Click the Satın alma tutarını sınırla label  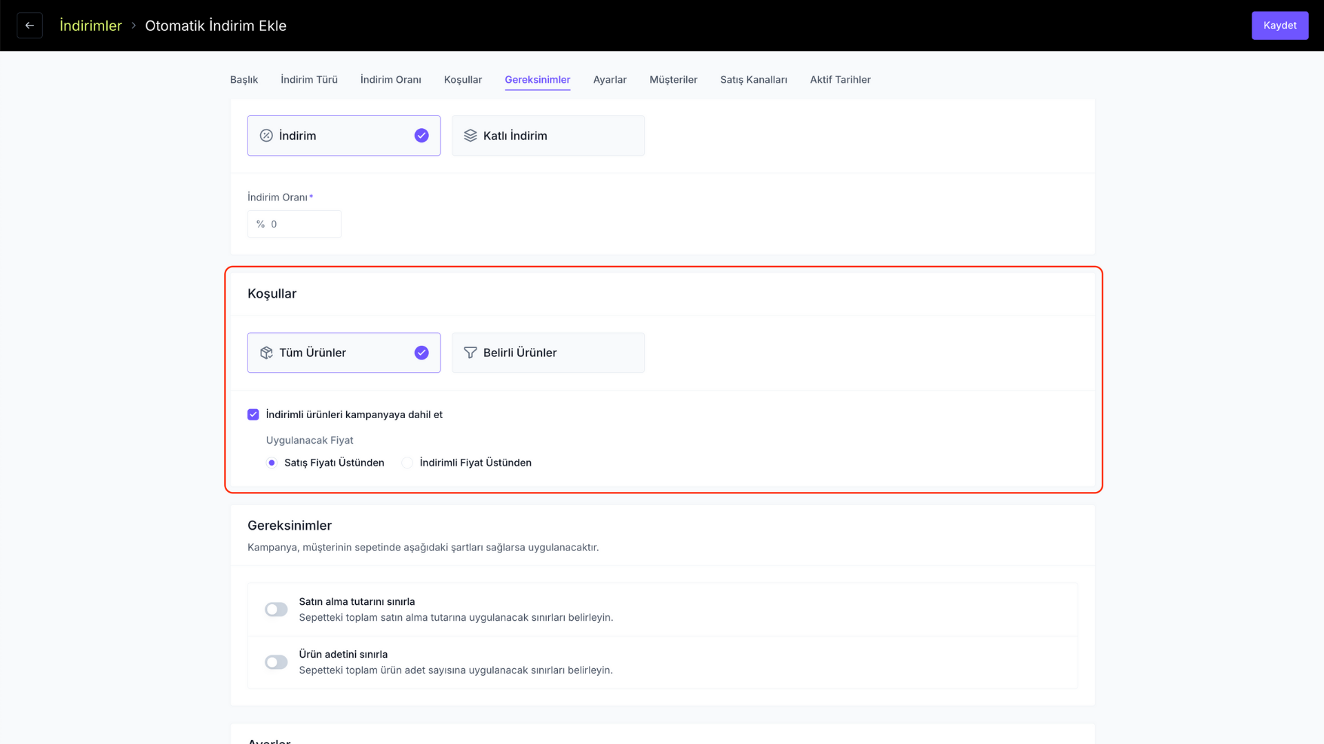[357, 601]
